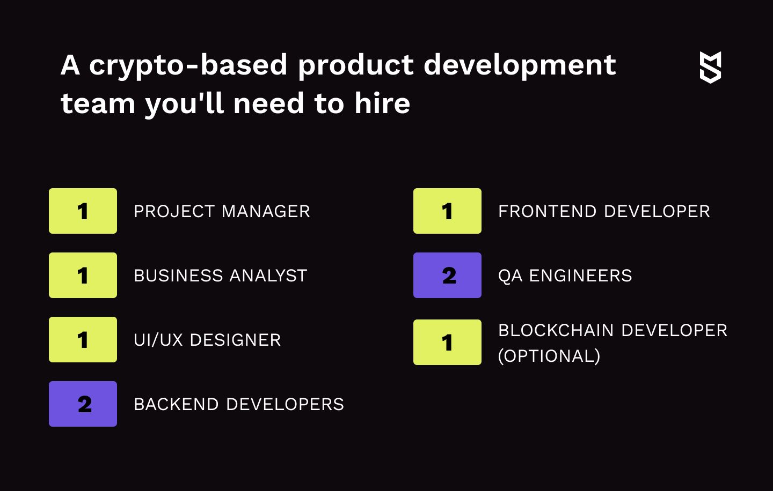Select the yellow badge beside Business Analyst
This screenshot has width=773, height=491.
83,275
